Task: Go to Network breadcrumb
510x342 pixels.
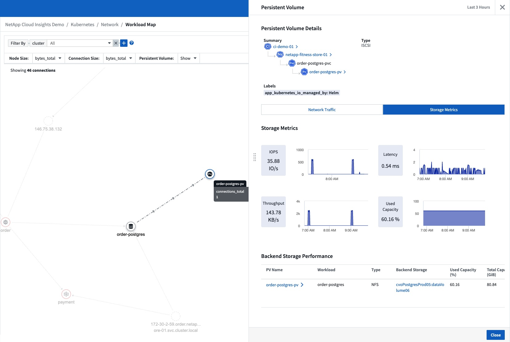Action: (110, 25)
